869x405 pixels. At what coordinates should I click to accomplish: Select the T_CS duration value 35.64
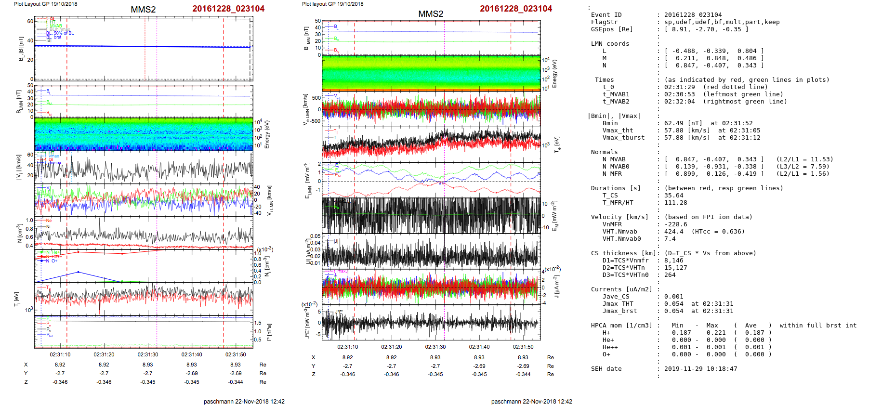(673, 196)
